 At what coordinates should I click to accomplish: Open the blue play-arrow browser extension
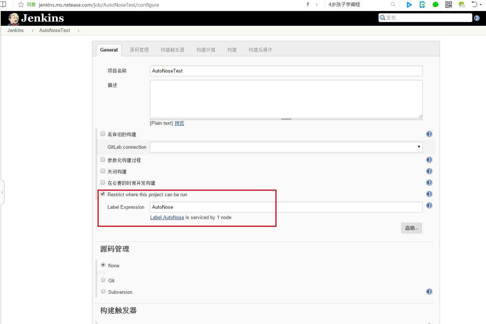409,5
